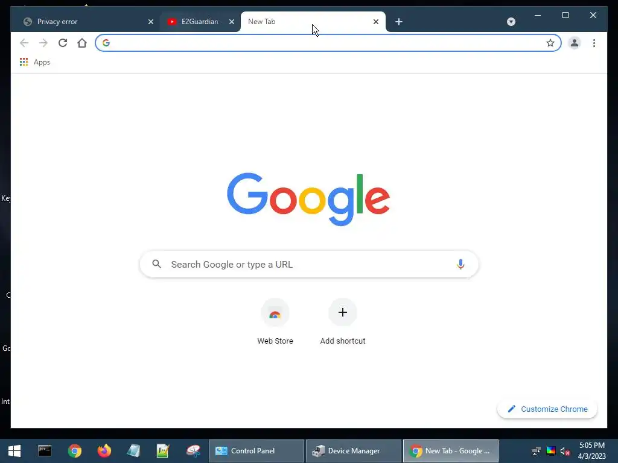This screenshot has height=463, width=618.
Task: Click the magnifier in Google search box
Action: coord(156,264)
